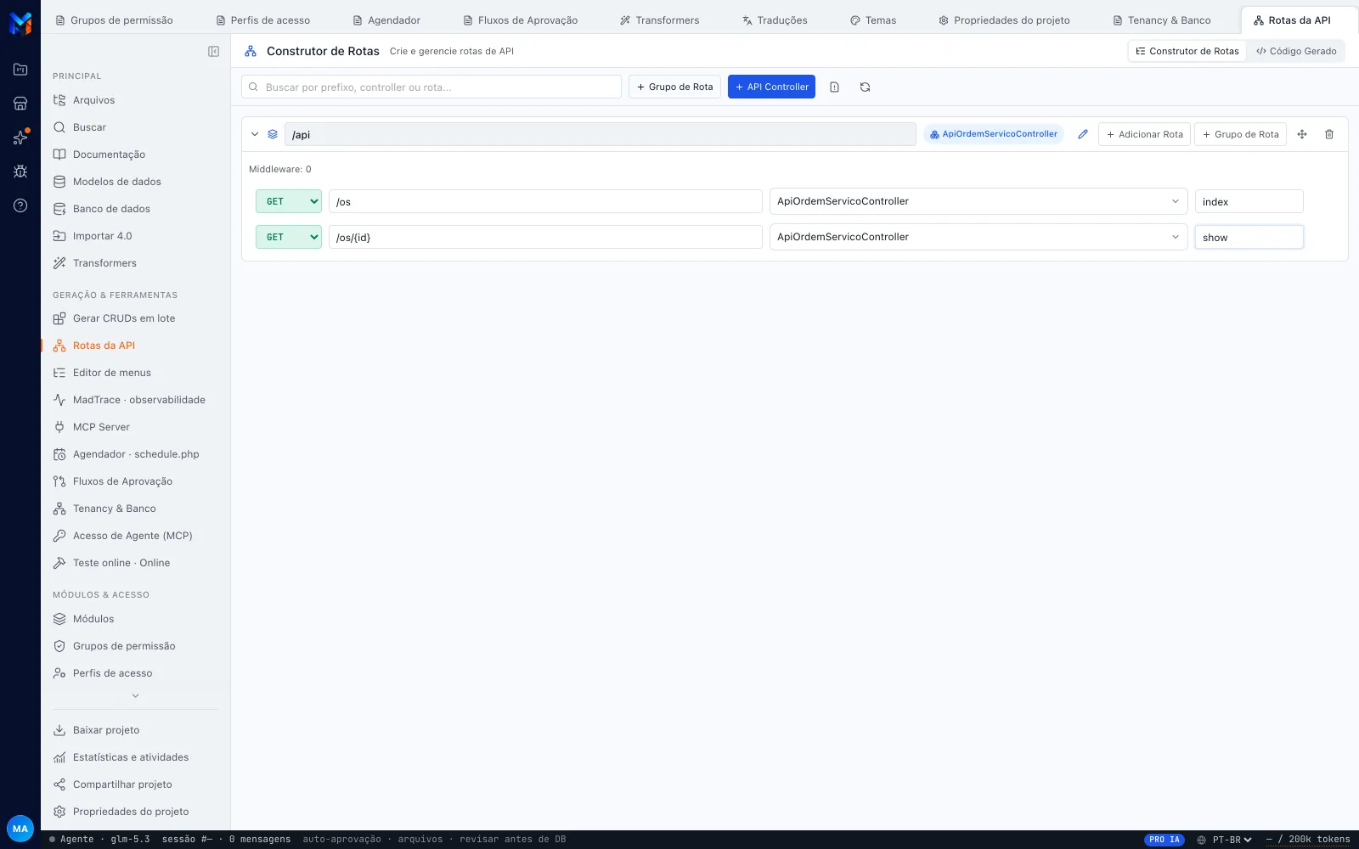1359x849 pixels.
Task: Click the globe language icon in status bar
Action: [x=1201, y=840]
